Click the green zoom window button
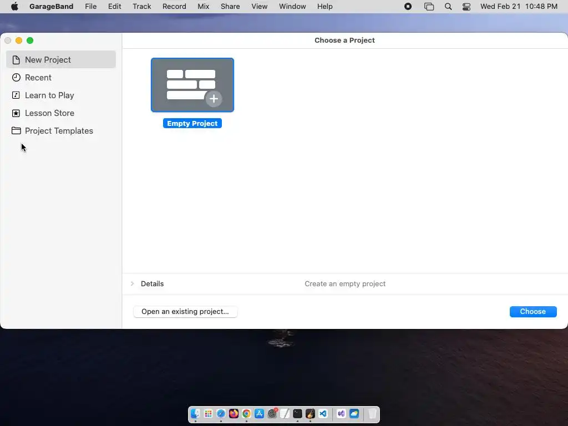The height and width of the screenshot is (426, 568). click(x=30, y=40)
